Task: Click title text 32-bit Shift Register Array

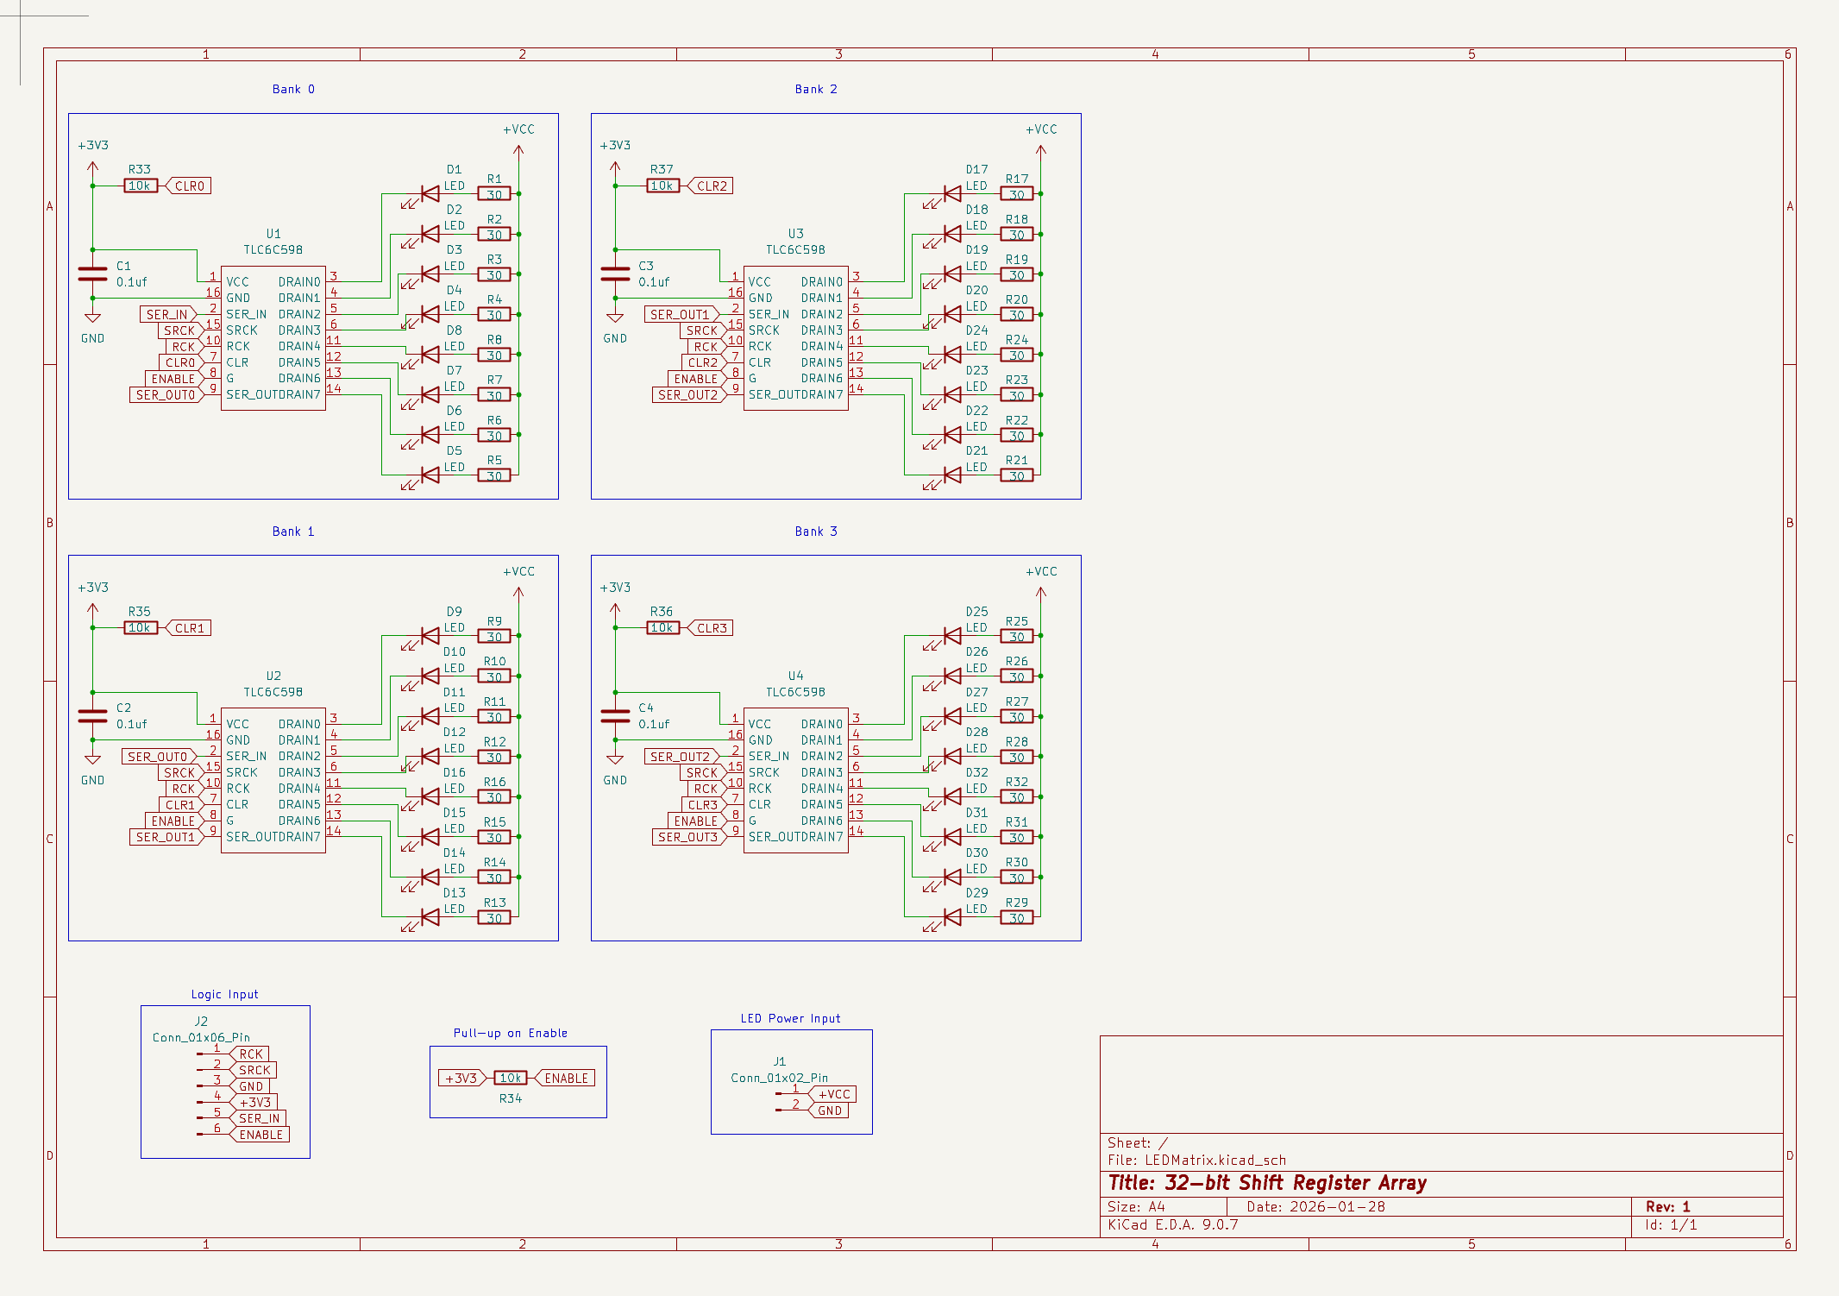Action: coord(1268,1183)
